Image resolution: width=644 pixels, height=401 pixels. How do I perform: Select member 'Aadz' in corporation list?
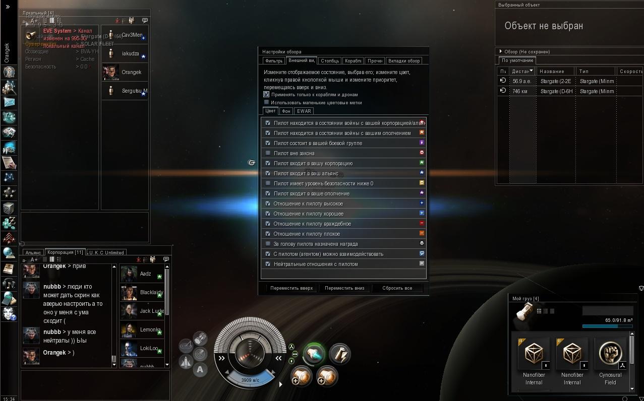coord(141,274)
